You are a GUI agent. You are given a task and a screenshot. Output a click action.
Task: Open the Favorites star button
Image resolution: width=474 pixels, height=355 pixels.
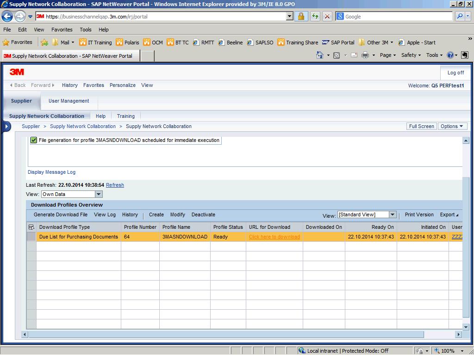17,42
